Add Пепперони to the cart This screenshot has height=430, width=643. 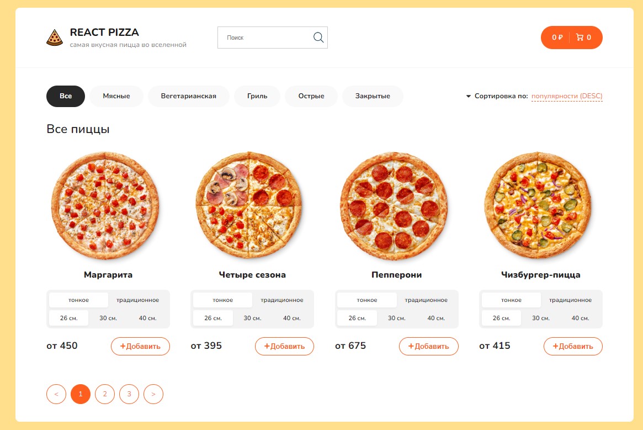click(x=428, y=347)
